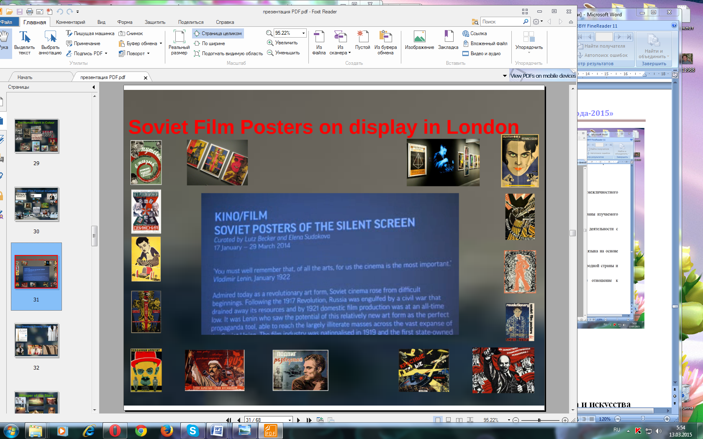Switch to the Вид ribbon tab
The image size is (703, 439).
[101, 22]
